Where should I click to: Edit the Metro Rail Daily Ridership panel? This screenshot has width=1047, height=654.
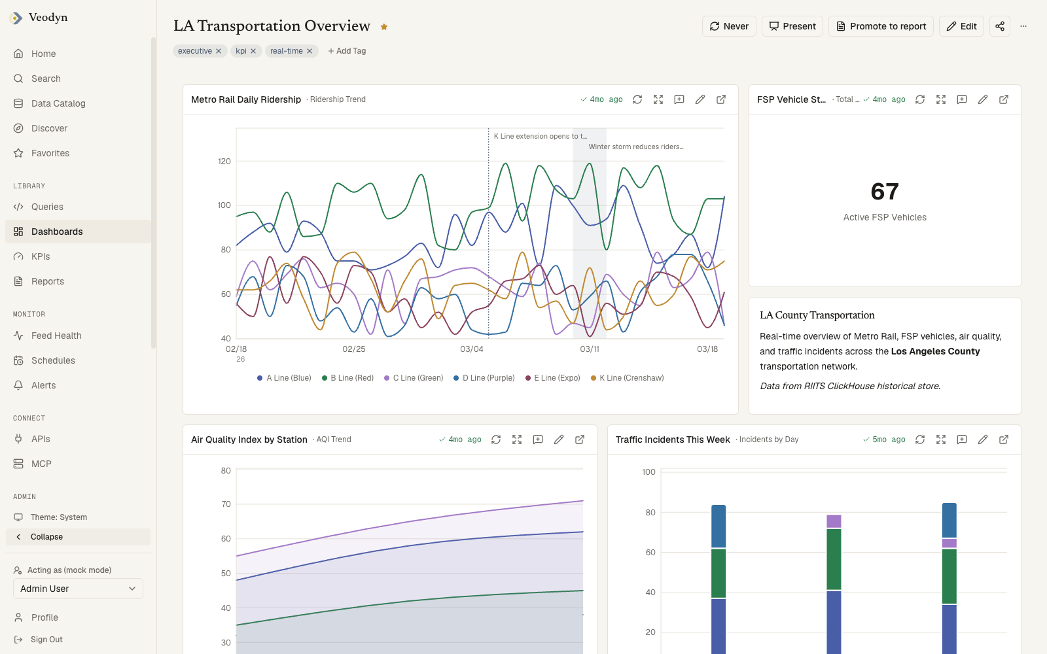[x=700, y=99]
